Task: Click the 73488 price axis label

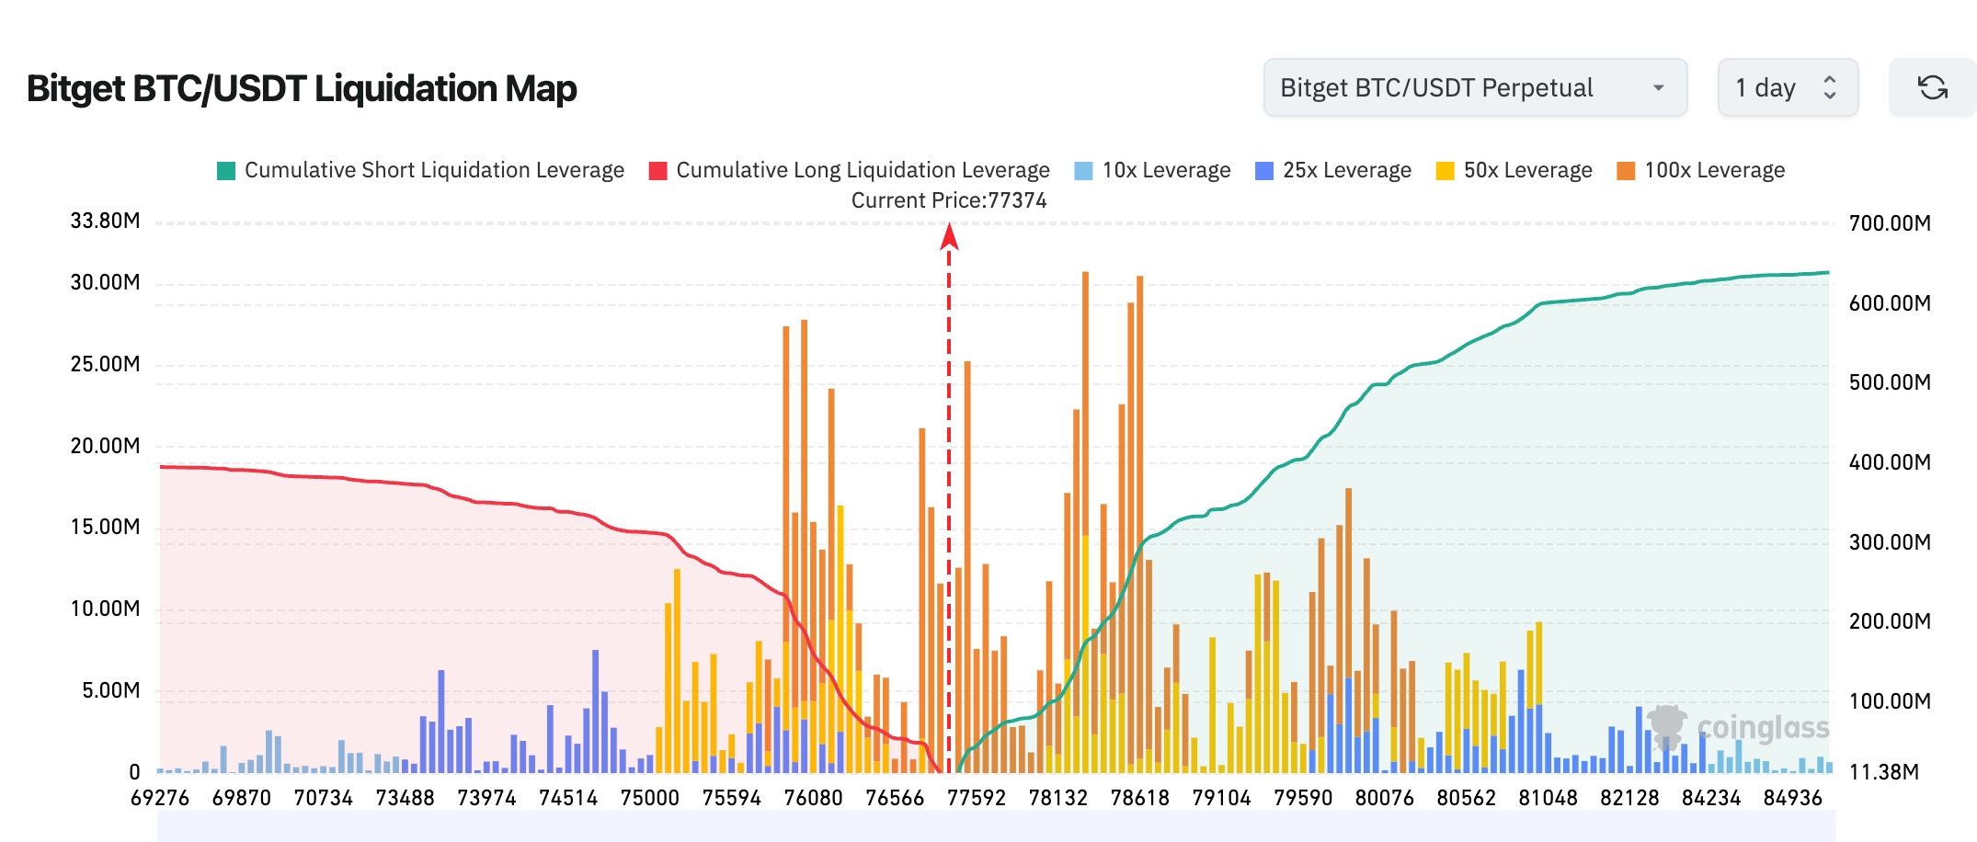Action: click(405, 798)
